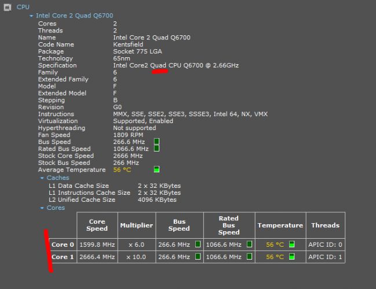The height and width of the screenshot is (289, 376).
Task: Collapse the Cores section
Action: 42,208
